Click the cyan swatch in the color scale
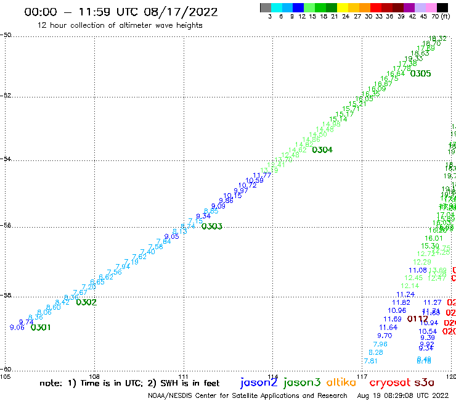Viewport: 456px width, 401px height. 277,7
